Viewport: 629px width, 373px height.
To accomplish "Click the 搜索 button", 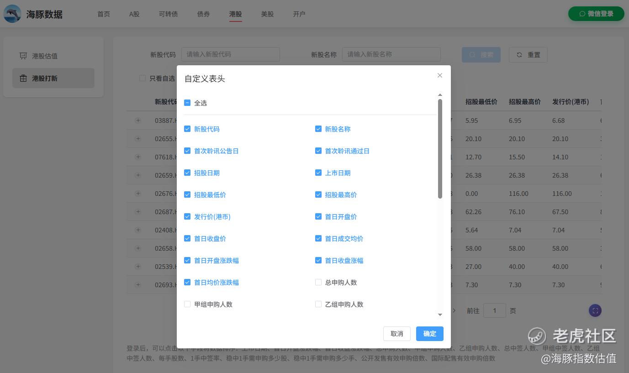I will click(481, 55).
